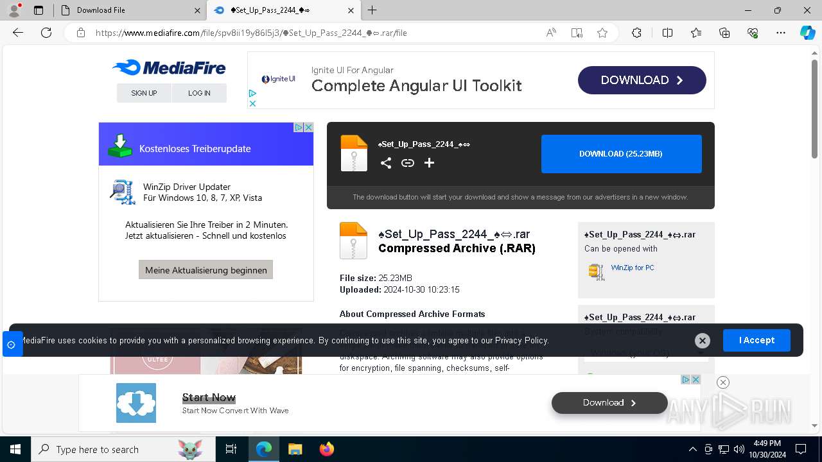Add file to my account plus
822x462 pixels.
(430, 163)
